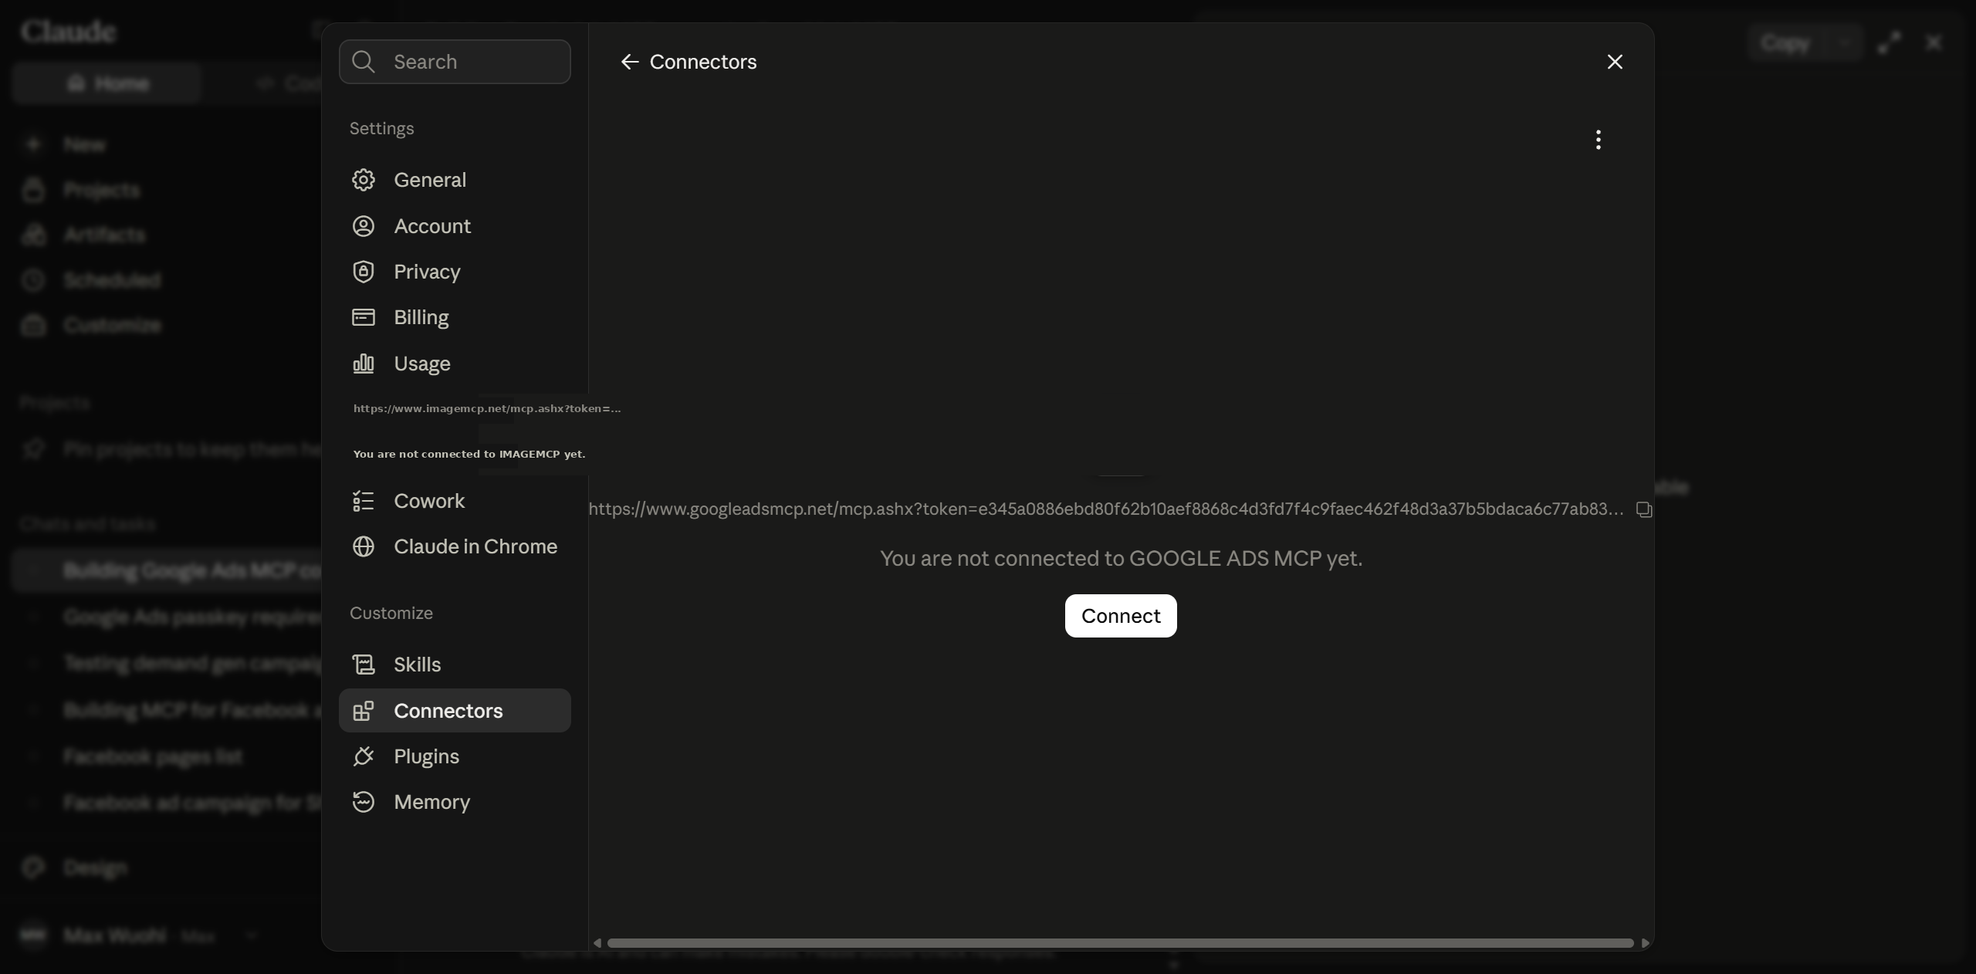Open the three-dot connector options menu
1976x974 pixels.
[1599, 140]
